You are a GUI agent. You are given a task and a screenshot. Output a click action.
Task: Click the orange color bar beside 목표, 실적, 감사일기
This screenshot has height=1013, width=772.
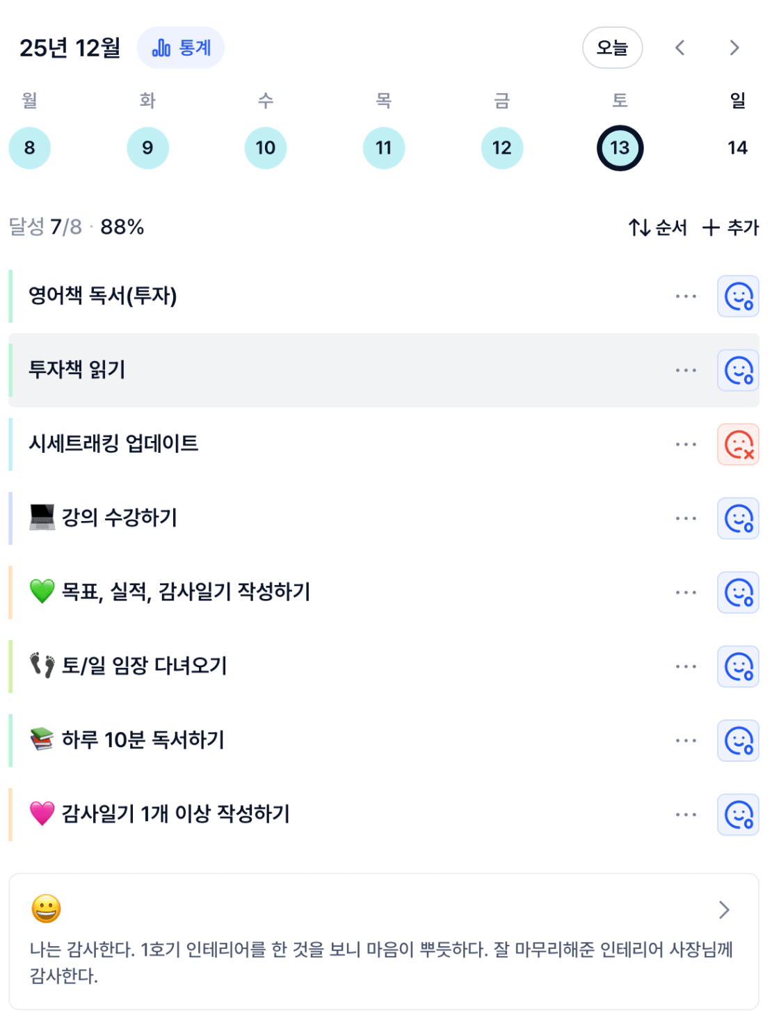10,593
